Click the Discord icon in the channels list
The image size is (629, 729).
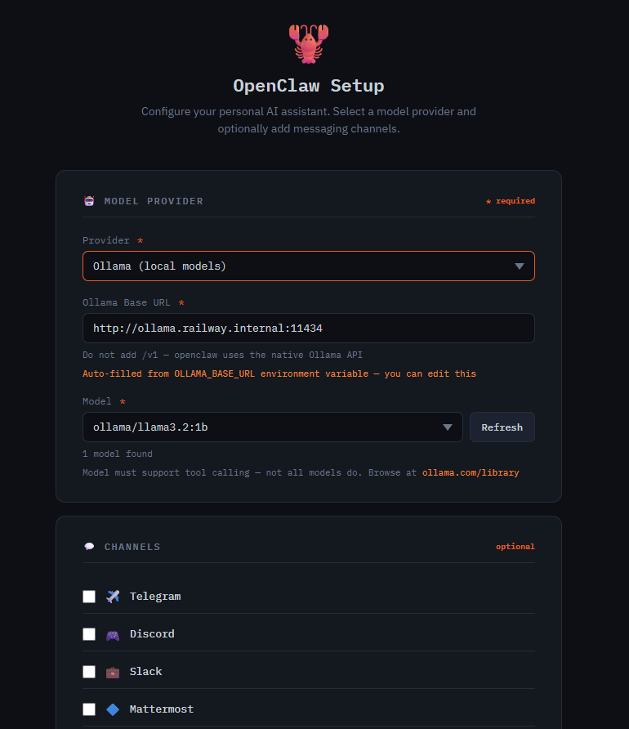pos(112,633)
